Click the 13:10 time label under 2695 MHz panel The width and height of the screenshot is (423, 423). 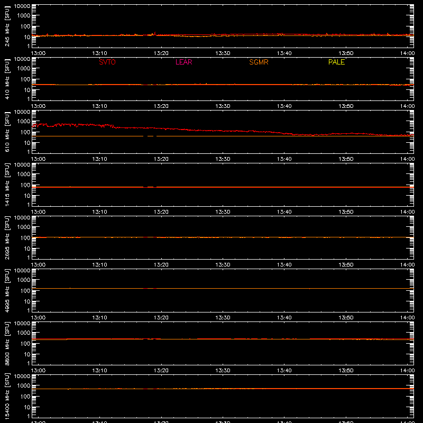click(x=99, y=265)
